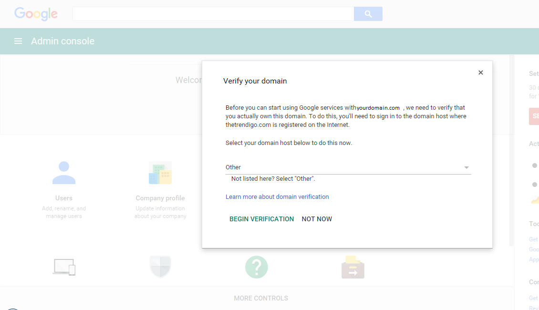Click the dropdown arrow beside Other
The width and height of the screenshot is (539, 310).
tap(466, 167)
